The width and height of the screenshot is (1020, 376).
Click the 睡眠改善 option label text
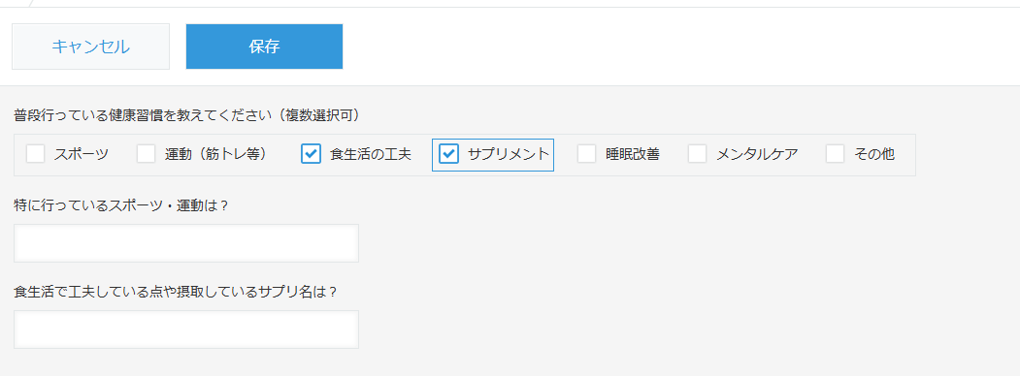point(633,154)
